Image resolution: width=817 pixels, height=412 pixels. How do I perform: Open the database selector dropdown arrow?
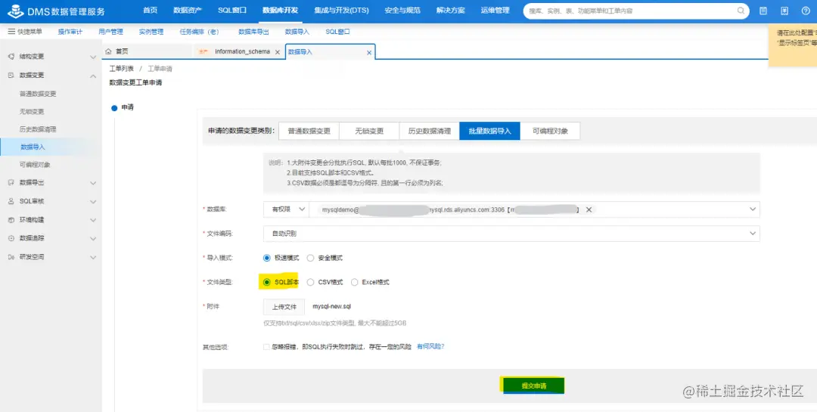point(753,209)
